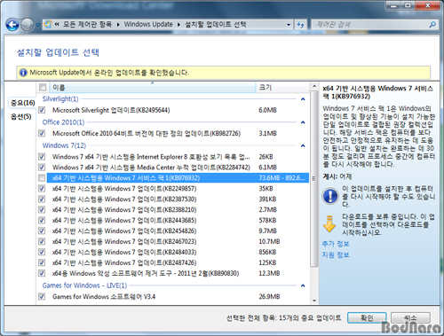Click the refresh button beside address bar
Screen dimensions: 444x336
301,25
